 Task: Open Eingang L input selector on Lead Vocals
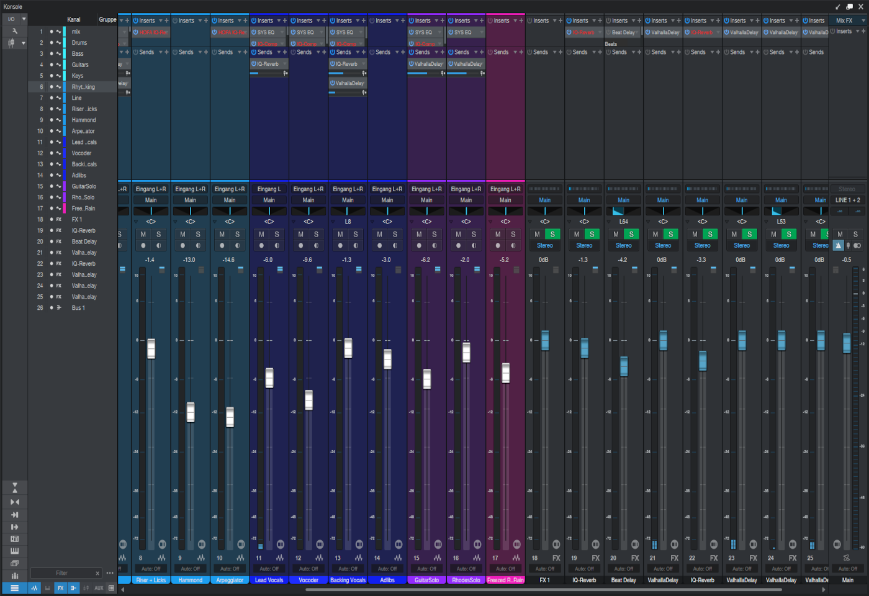pos(269,189)
